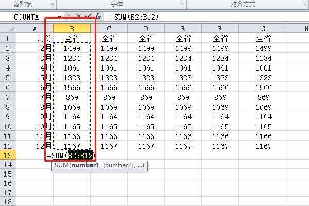The height and width of the screenshot is (206, 309).
Task: Select column A header
Action: click(35, 29)
